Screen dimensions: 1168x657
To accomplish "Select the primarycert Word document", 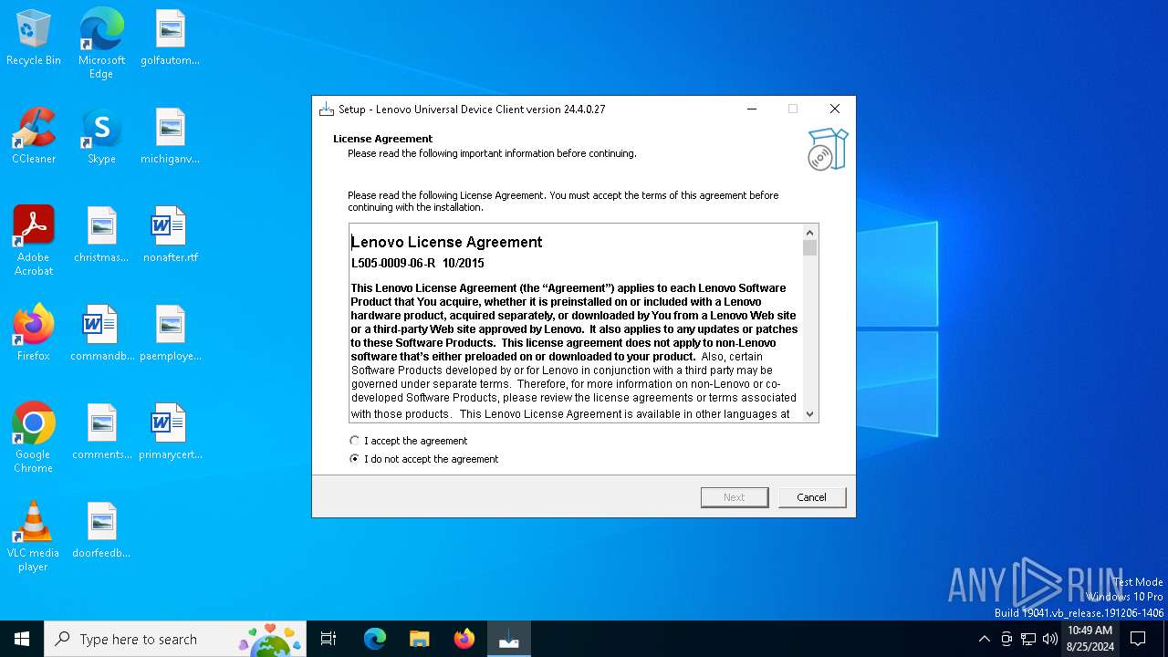I will (170, 433).
